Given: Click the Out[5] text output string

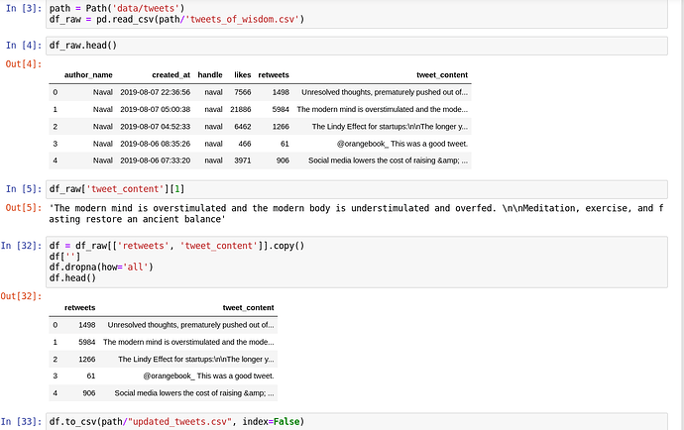Looking at the screenshot, I should coord(357,214).
